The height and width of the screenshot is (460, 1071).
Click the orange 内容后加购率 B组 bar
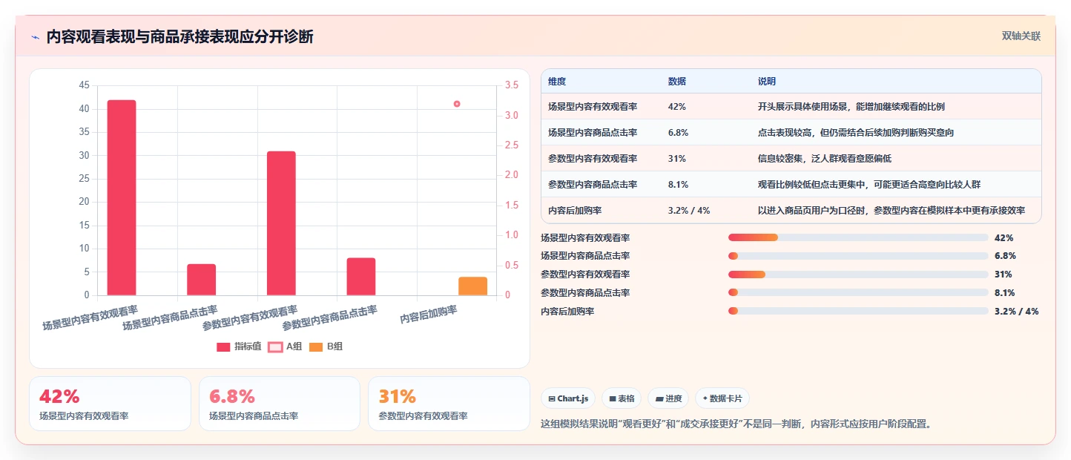pyautogui.click(x=473, y=286)
